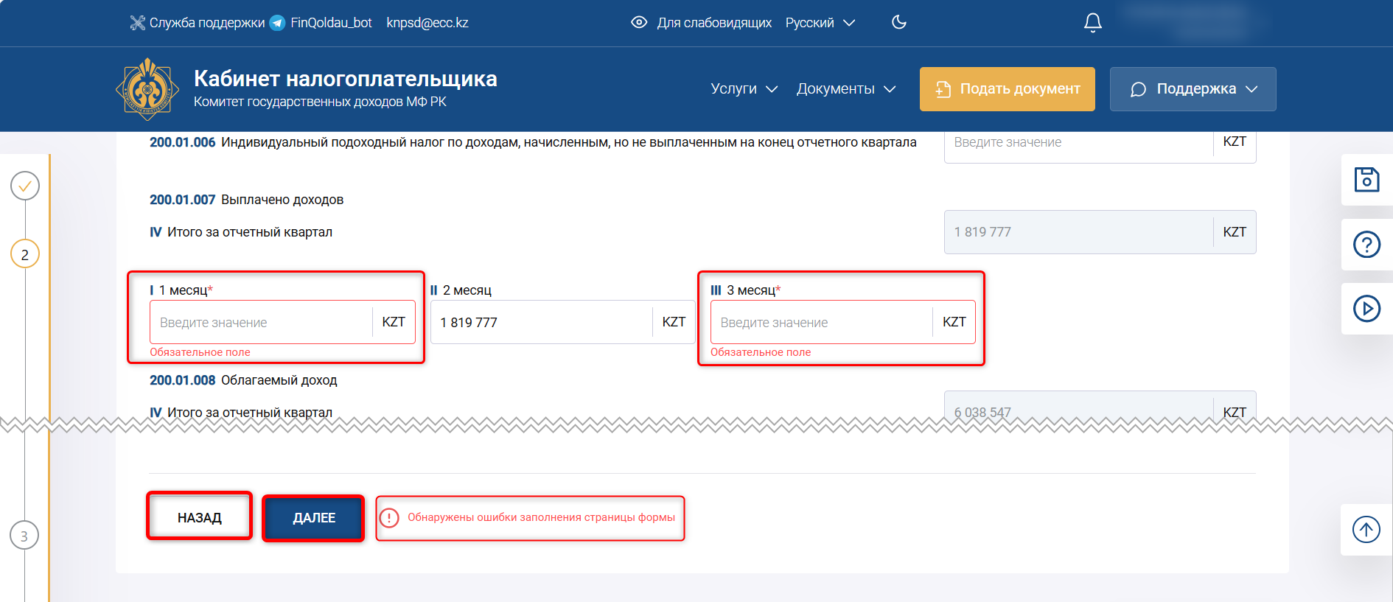Select step 2 in progress sidebar
The image size is (1393, 602).
click(25, 254)
